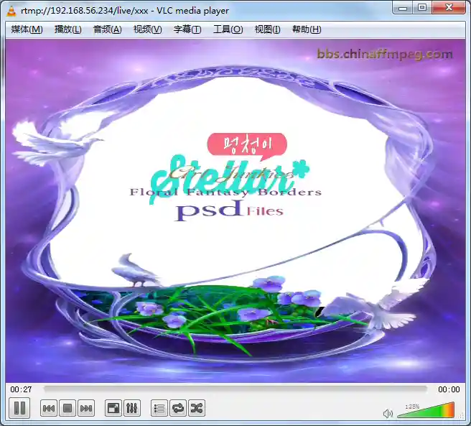Skip to previous media item

[x=49, y=408]
